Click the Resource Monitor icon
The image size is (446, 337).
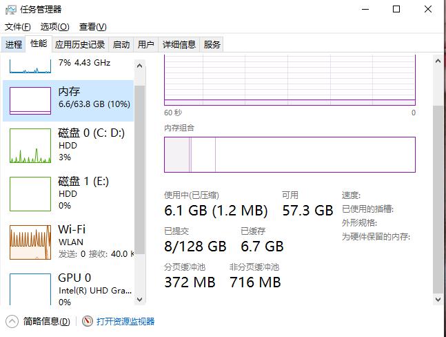click(x=88, y=321)
